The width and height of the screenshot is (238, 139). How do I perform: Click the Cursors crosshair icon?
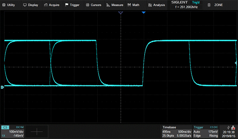pyautogui.click(x=88, y=5)
